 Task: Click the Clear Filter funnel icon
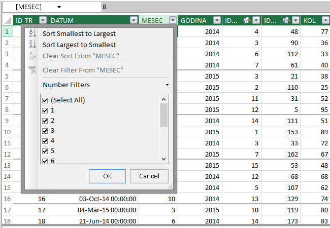coord(32,70)
